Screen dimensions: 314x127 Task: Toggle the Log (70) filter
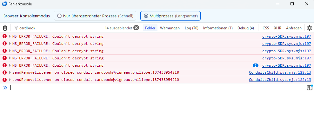coord(191,28)
